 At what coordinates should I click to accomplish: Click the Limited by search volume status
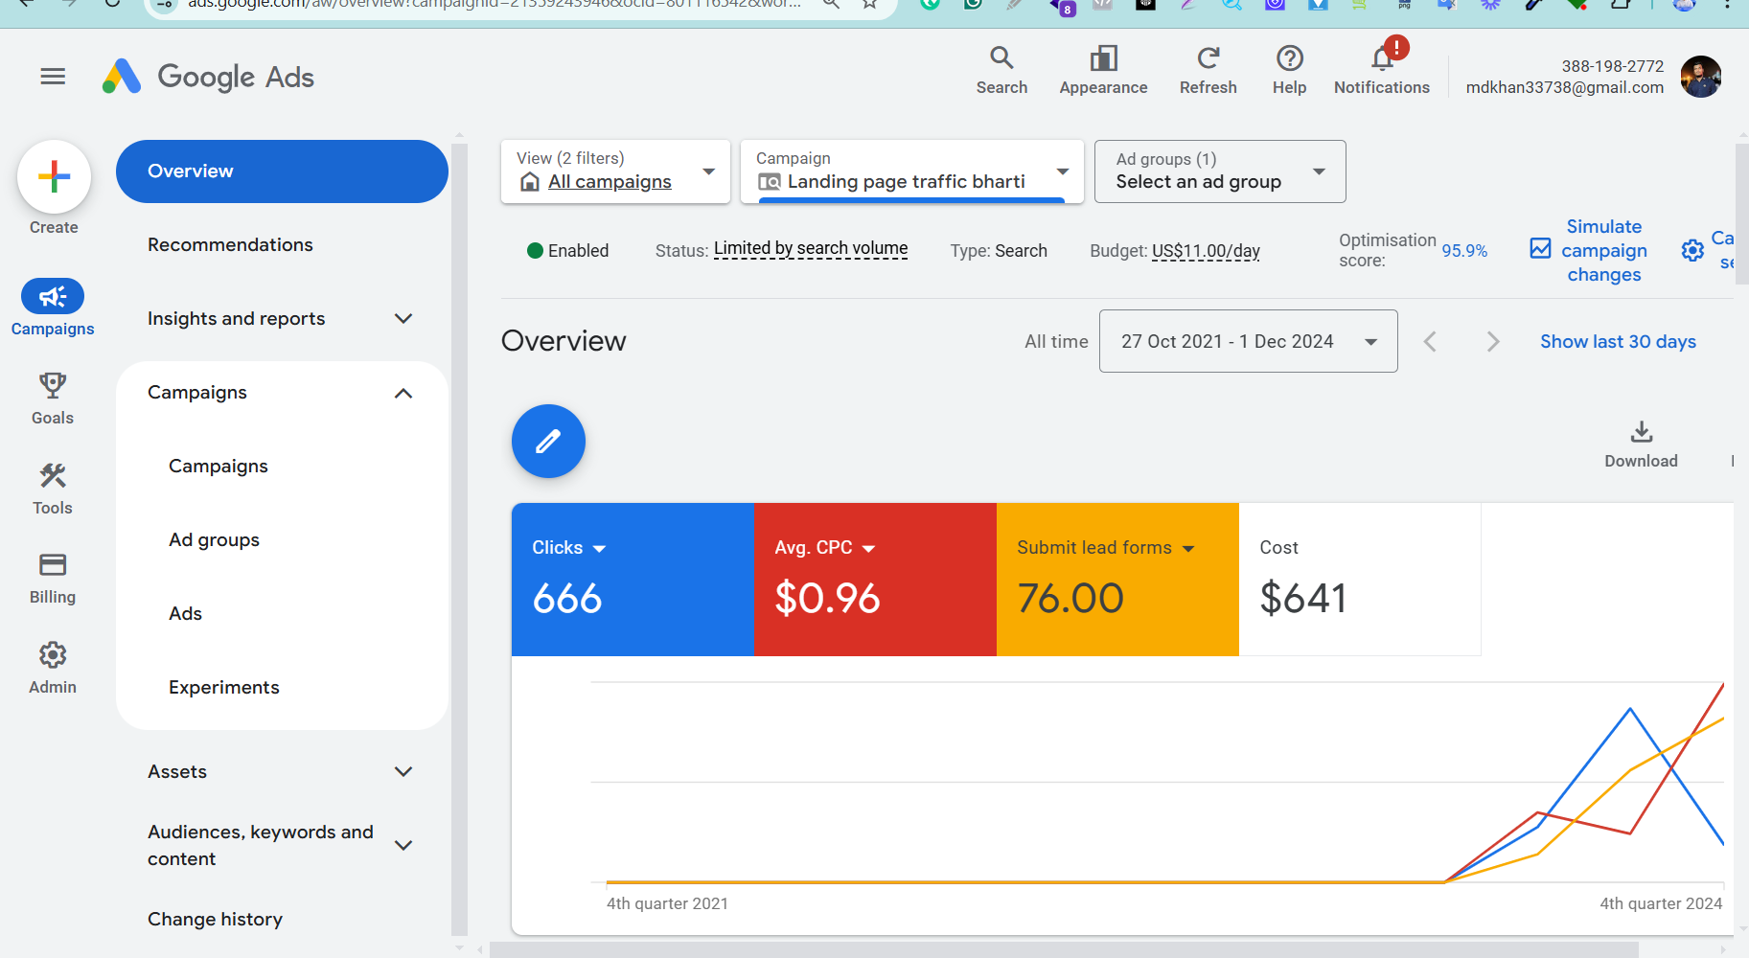point(811,249)
